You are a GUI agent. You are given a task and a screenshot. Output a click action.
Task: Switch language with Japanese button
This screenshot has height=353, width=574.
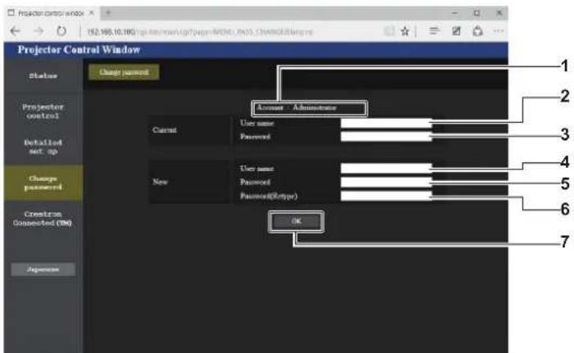(43, 269)
